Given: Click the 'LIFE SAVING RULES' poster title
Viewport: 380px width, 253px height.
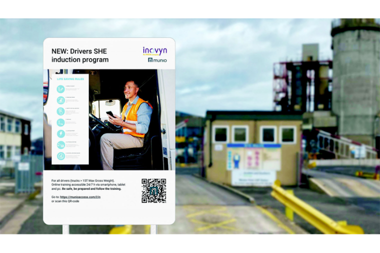Looking at the screenshot, I should (70, 79).
